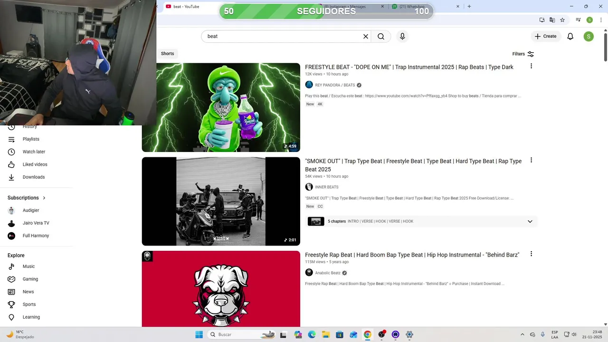Open Windows Start menu
Screen dimensions: 608x342
pyautogui.click(x=199, y=334)
